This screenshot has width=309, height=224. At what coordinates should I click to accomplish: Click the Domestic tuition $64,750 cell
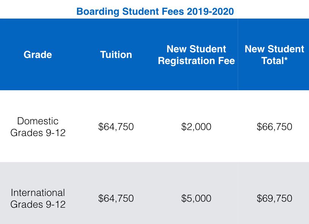pos(116,127)
